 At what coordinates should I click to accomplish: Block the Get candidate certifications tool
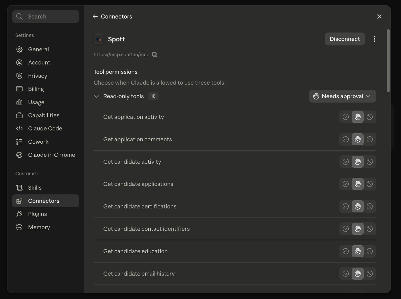tap(370, 207)
